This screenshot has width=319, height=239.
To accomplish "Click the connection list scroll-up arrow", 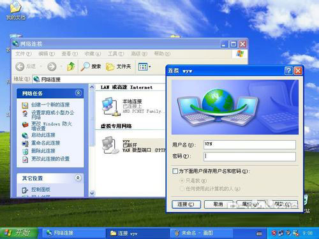I will (92, 87).
